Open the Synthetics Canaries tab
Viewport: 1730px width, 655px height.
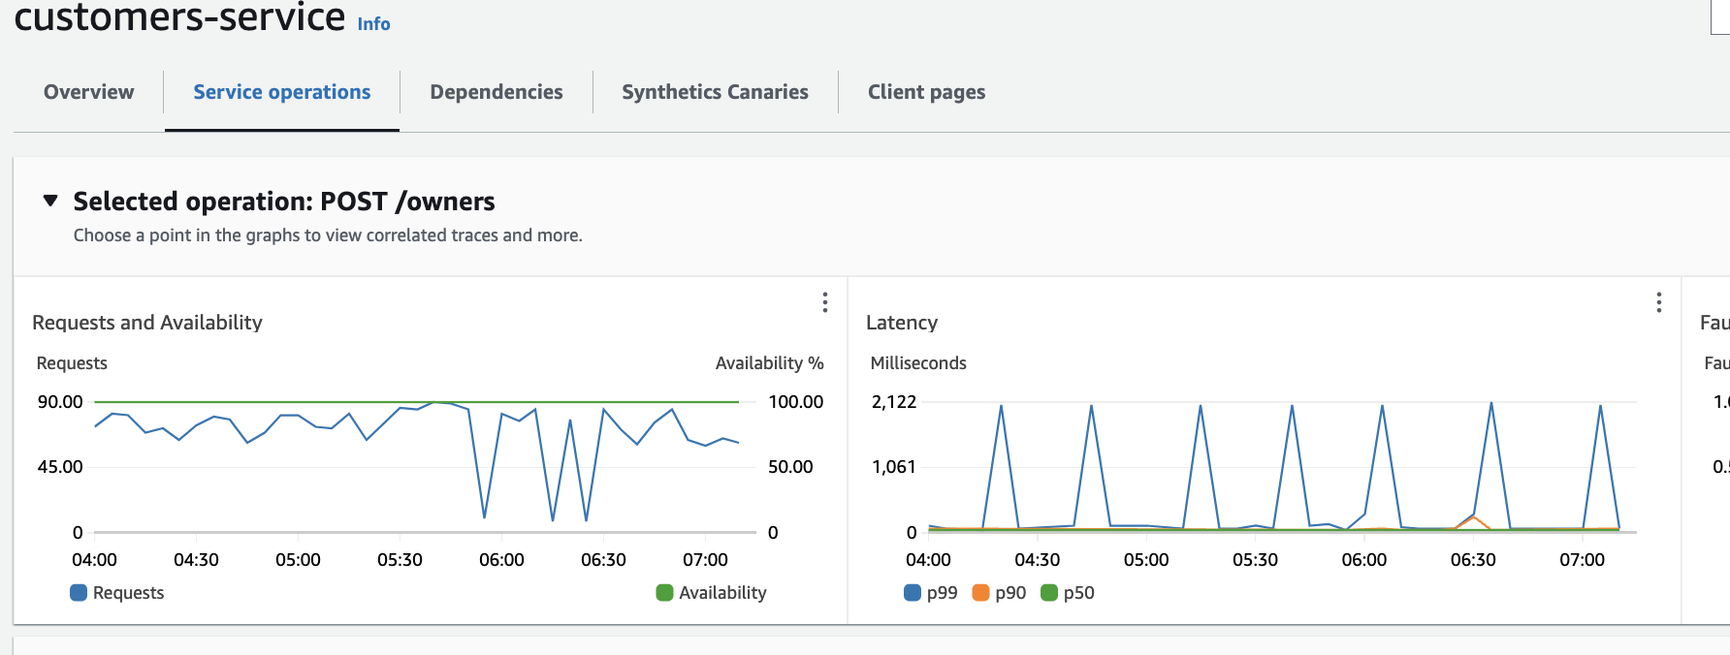715,92
